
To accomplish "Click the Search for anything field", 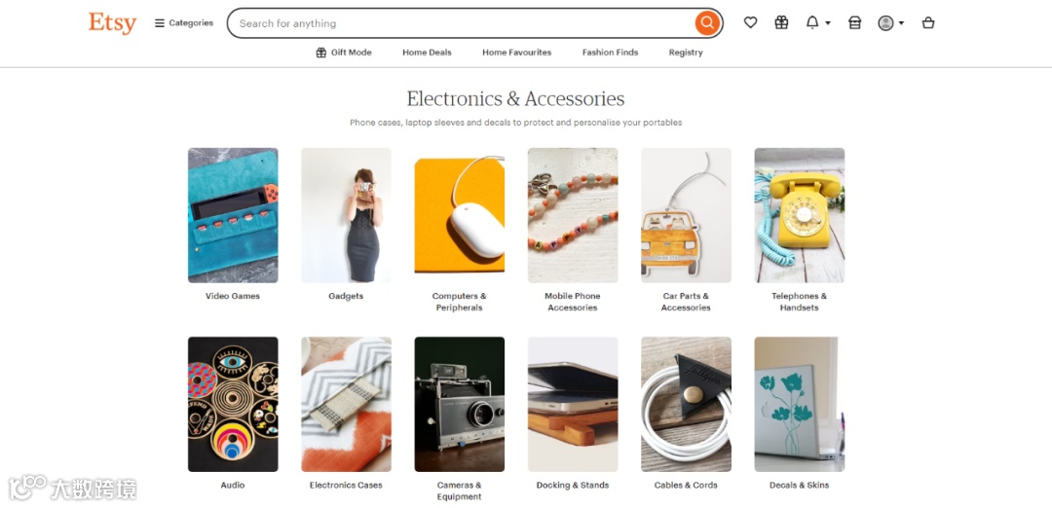I will click(x=463, y=23).
